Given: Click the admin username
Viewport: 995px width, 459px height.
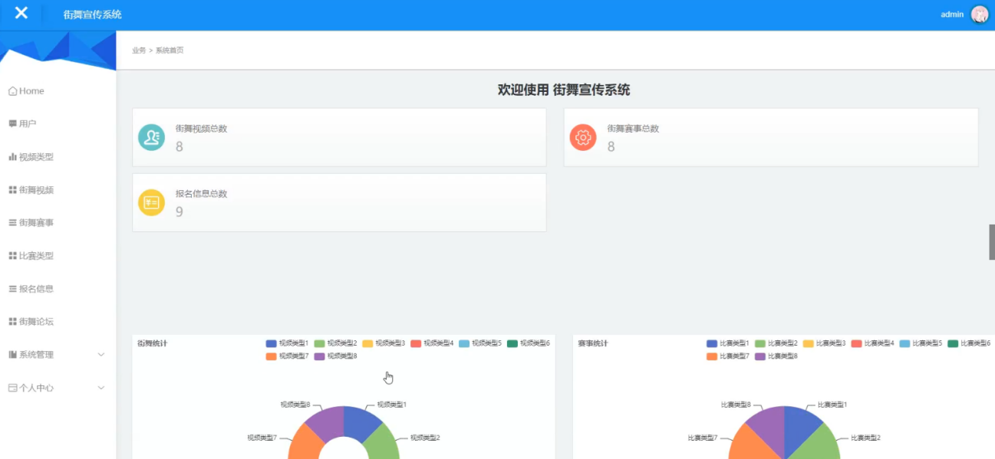Looking at the screenshot, I should point(952,15).
